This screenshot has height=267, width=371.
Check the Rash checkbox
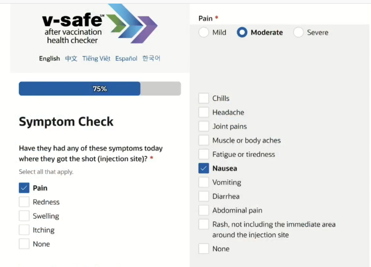pos(204,225)
